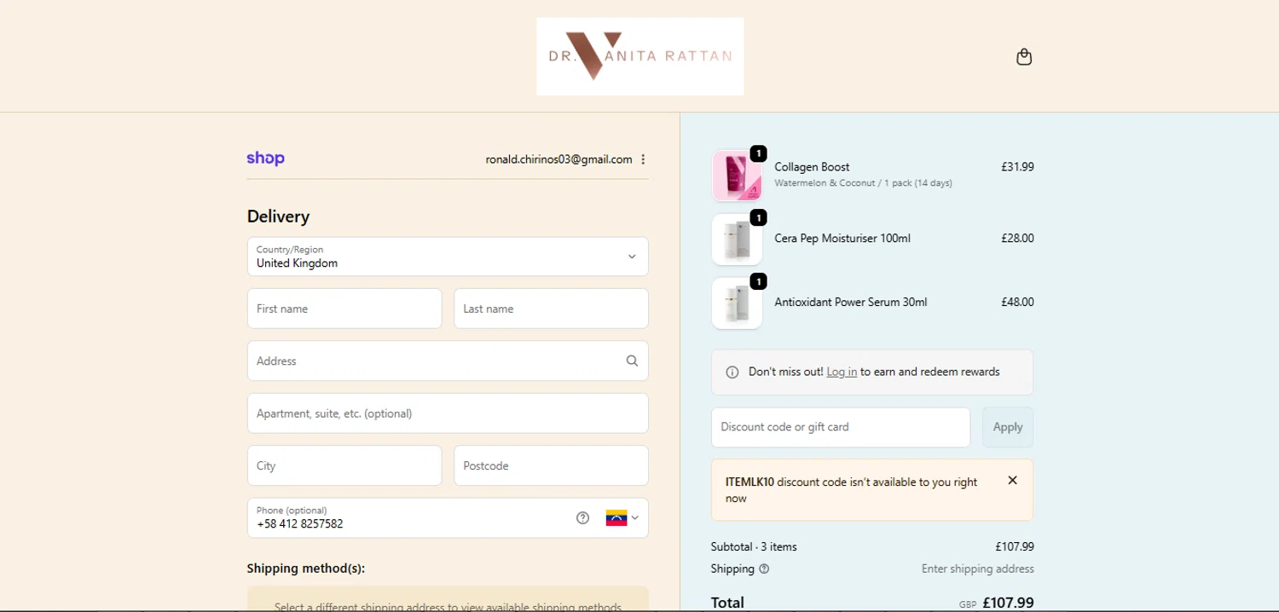
Task: Open the account options three-dot menu
Action: [x=643, y=159]
